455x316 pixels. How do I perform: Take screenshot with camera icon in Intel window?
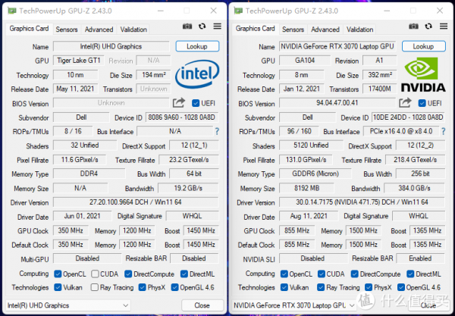point(187,27)
